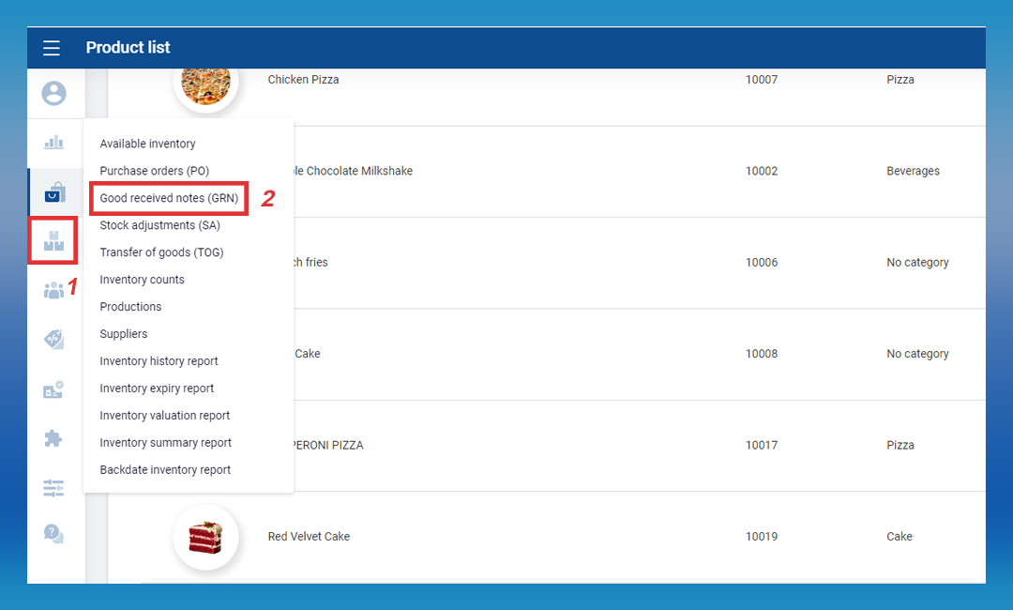Go to Transfer of goods (TOG)
Viewport: 1013px width, 610px height.
(x=161, y=252)
